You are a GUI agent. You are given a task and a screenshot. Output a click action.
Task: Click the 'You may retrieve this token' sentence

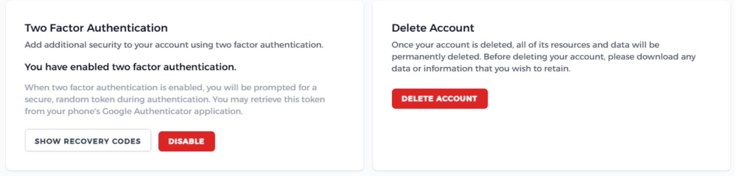pyautogui.click(x=269, y=99)
